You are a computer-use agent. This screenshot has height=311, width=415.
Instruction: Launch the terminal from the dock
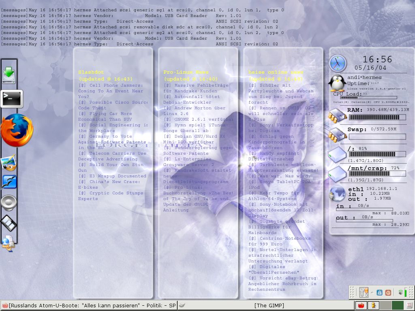(x=11, y=98)
